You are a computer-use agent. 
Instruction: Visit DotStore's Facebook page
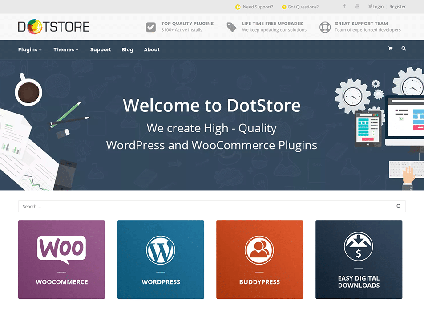click(x=345, y=6)
